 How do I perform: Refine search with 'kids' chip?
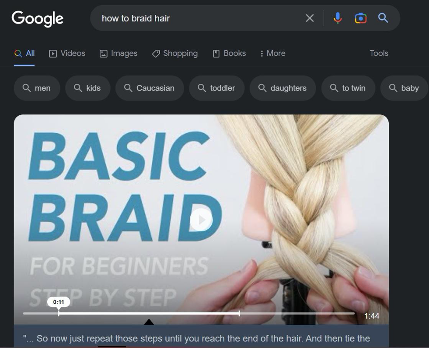[87, 88]
